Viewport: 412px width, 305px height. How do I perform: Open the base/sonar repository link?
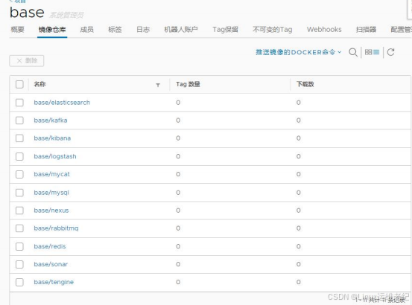tap(51, 264)
